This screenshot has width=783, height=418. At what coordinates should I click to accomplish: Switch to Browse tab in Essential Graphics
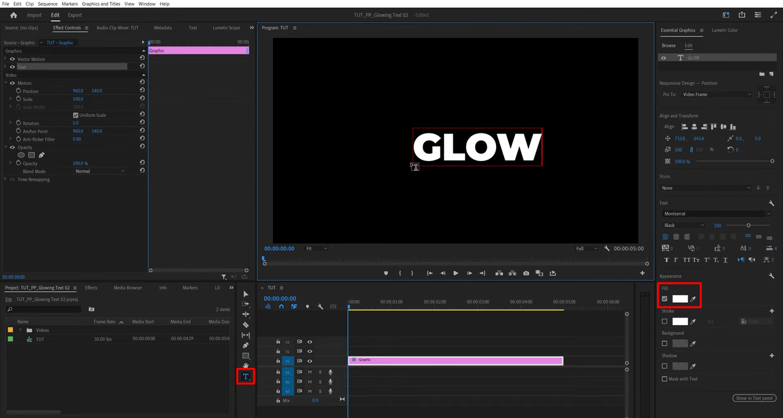coord(669,45)
